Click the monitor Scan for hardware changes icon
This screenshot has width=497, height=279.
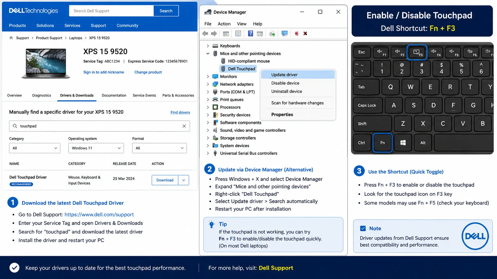[284, 34]
